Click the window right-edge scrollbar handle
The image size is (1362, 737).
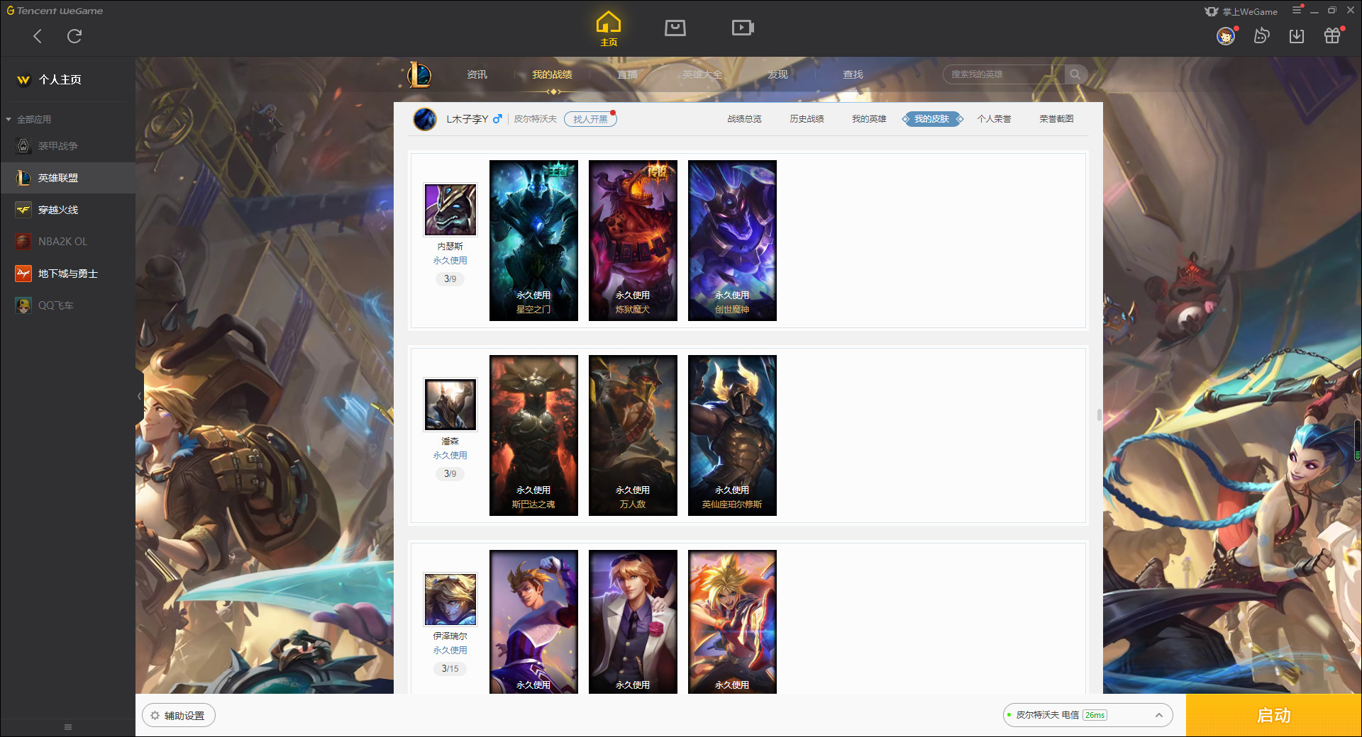[x=1357, y=439]
